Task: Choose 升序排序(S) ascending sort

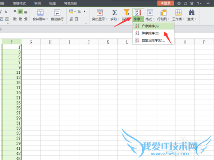Action: pos(153,26)
